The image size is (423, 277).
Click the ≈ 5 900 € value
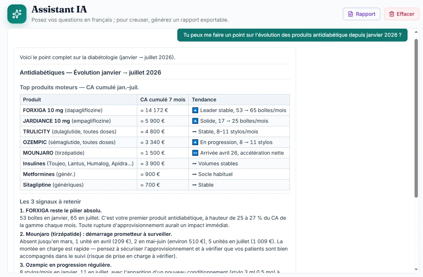[152, 121]
